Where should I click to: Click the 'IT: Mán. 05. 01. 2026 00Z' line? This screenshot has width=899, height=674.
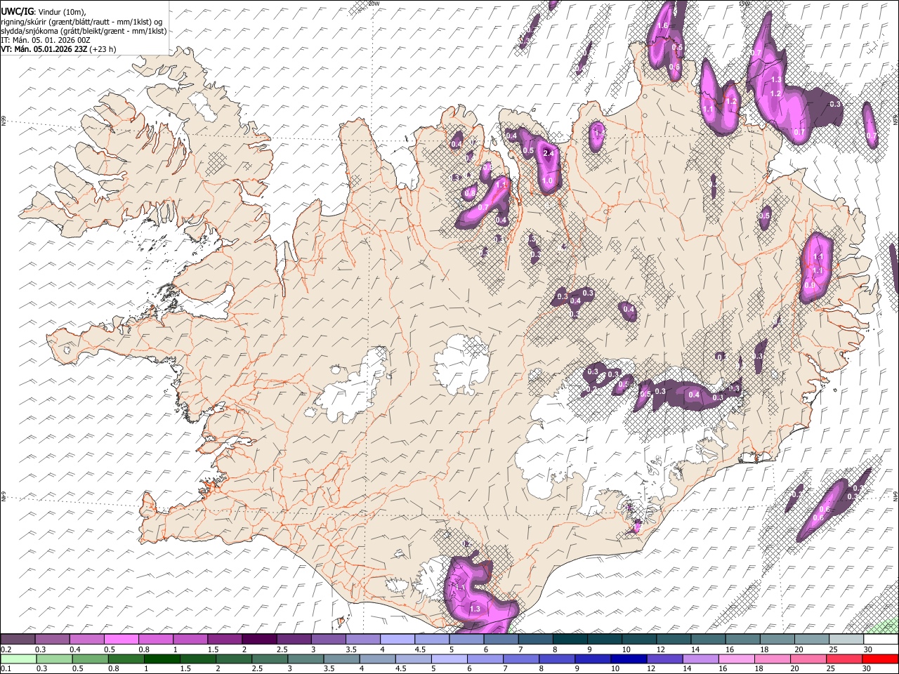46,40
